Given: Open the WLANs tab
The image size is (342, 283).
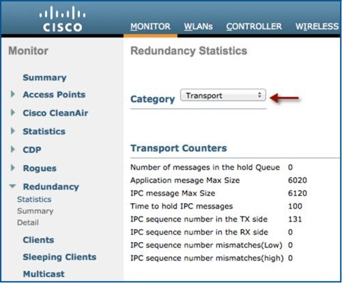Looking at the screenshot, I should [x=198, y=27].
